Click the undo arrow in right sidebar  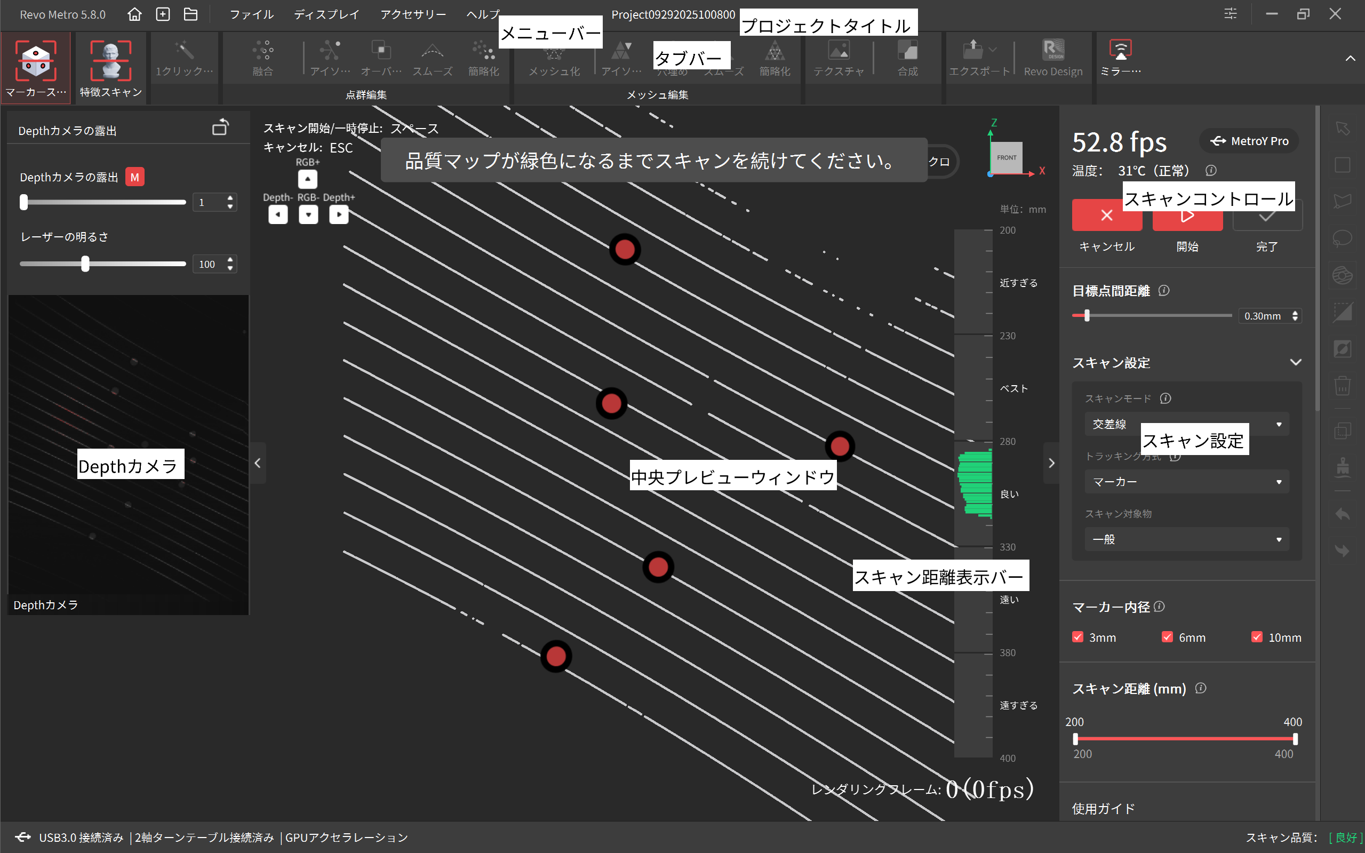point(1343,514)
